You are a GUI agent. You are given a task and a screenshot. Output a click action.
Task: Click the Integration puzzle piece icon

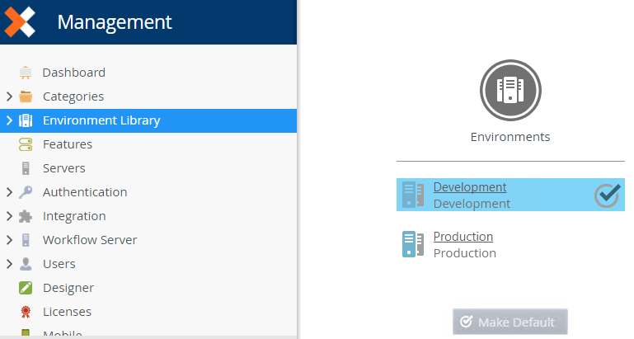click(26, 216)
